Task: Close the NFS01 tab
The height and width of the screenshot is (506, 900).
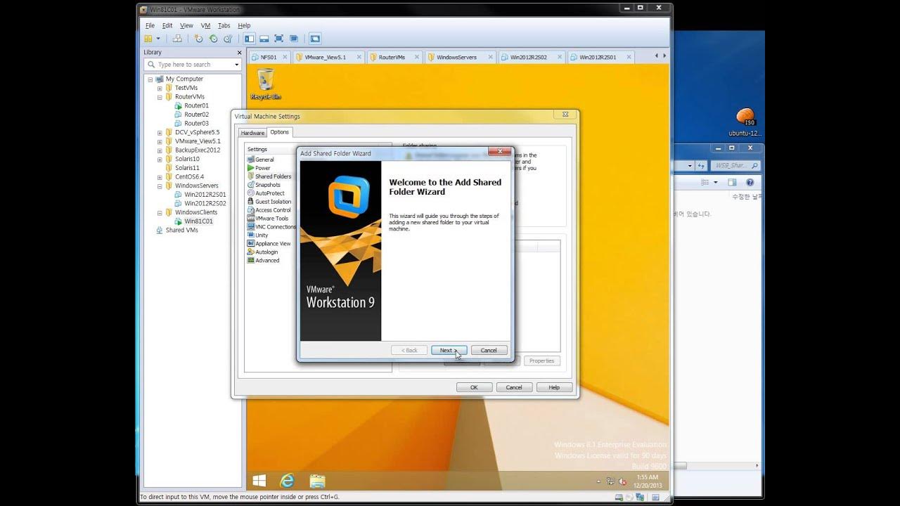Action: (285, 57)
